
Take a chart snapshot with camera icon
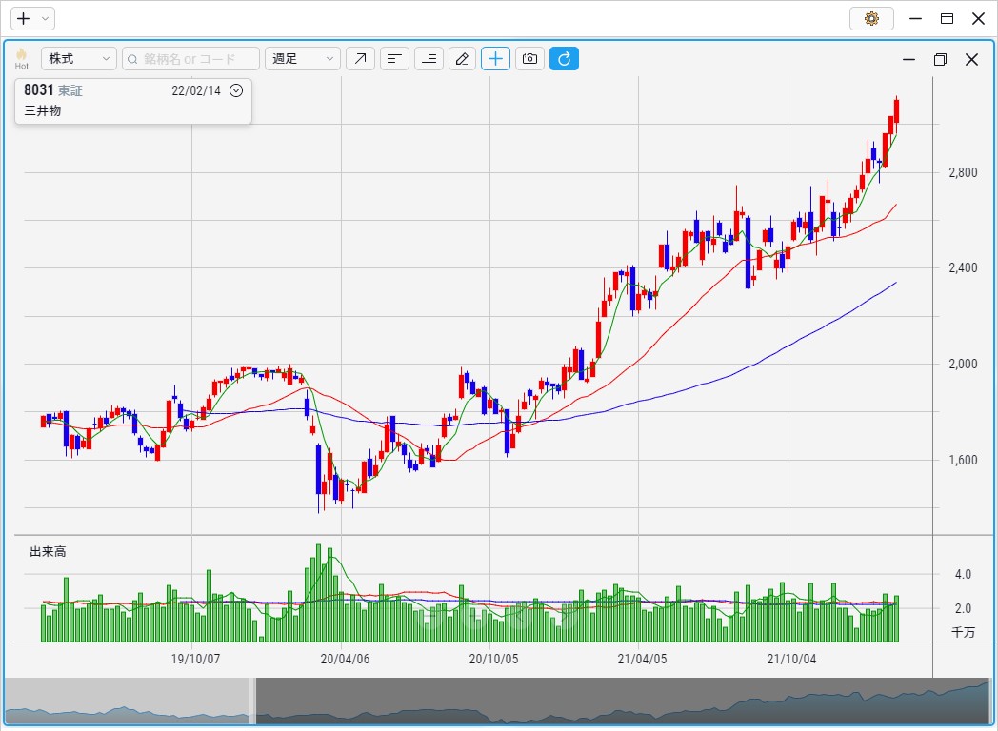529,59
